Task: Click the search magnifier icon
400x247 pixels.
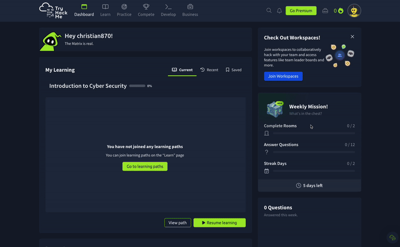Action: [x=269, y=10]
